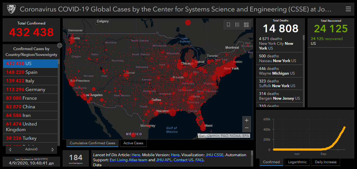Click Wayne Michigan 446 deaths entry
This screenshot has height=169, width=357.
point(279,71)
